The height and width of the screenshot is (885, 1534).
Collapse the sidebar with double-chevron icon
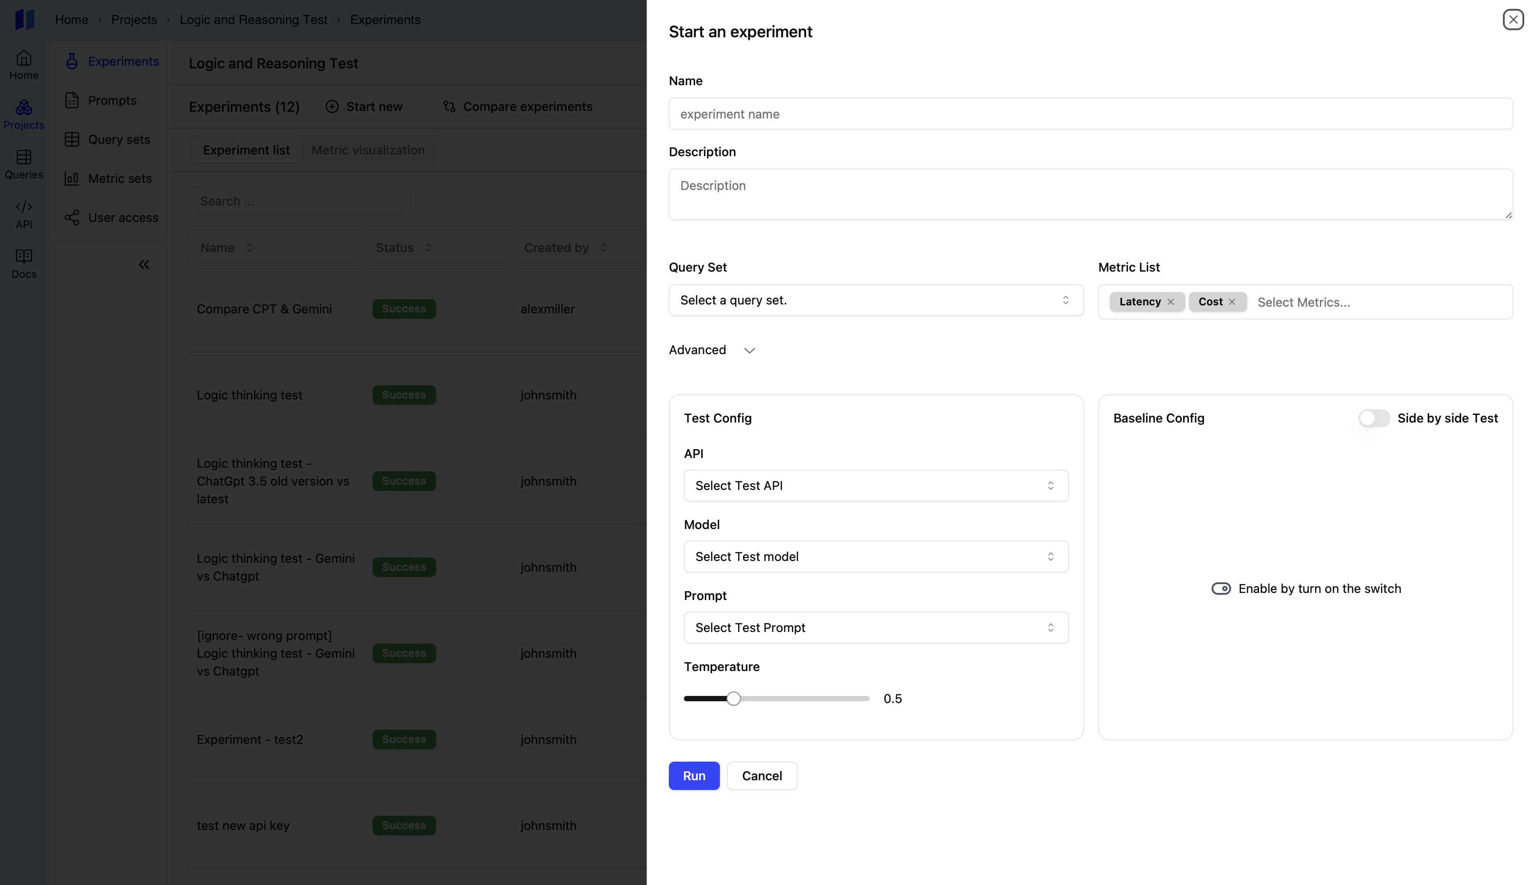pos(143,265)
